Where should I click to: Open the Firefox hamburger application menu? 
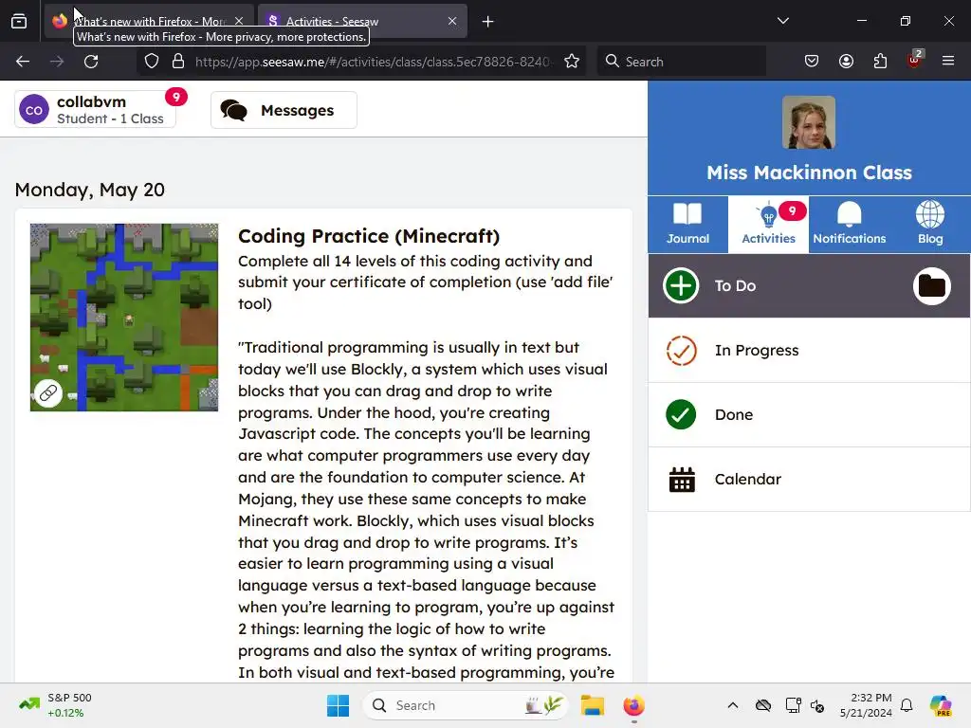coord(948,61)
